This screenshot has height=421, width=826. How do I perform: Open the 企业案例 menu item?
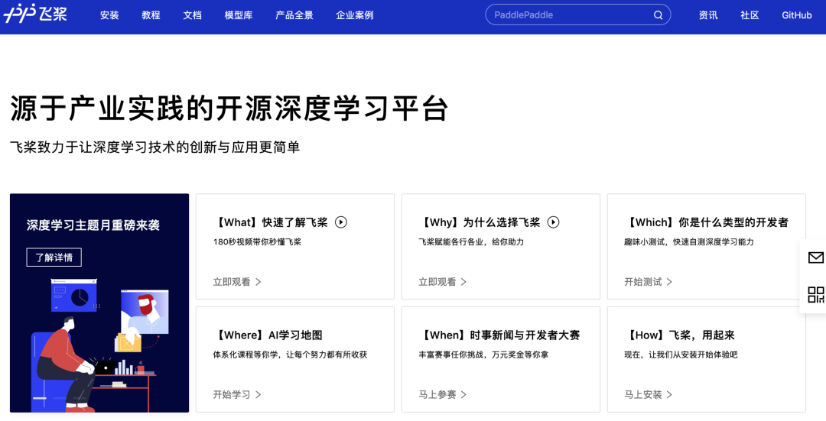pos(355,15)
